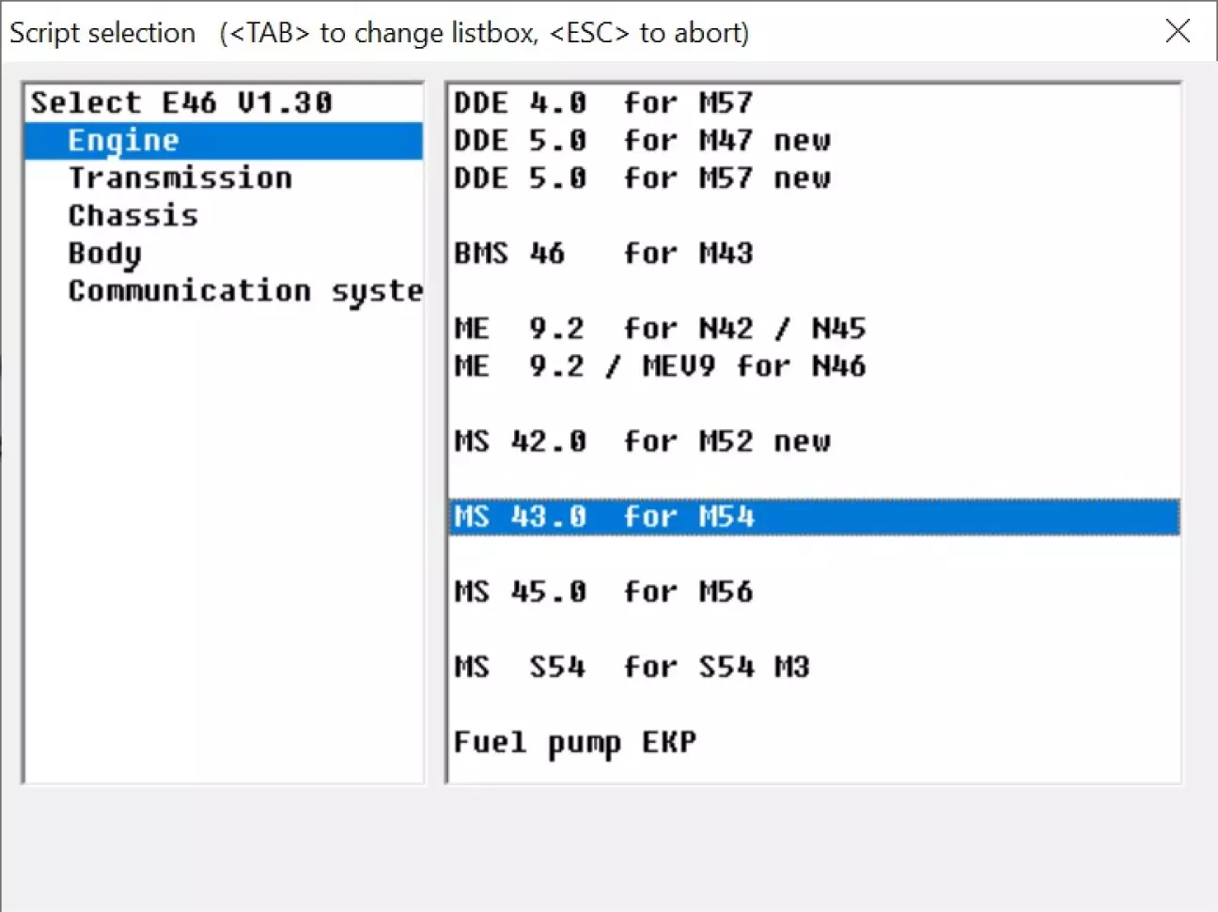1218x912 pixels.
Task: Select Engine in the left list
Action: point(224,141)
